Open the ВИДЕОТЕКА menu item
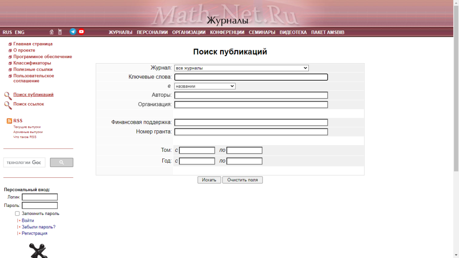This screenshot has width=459, height=258. [293, 32]
